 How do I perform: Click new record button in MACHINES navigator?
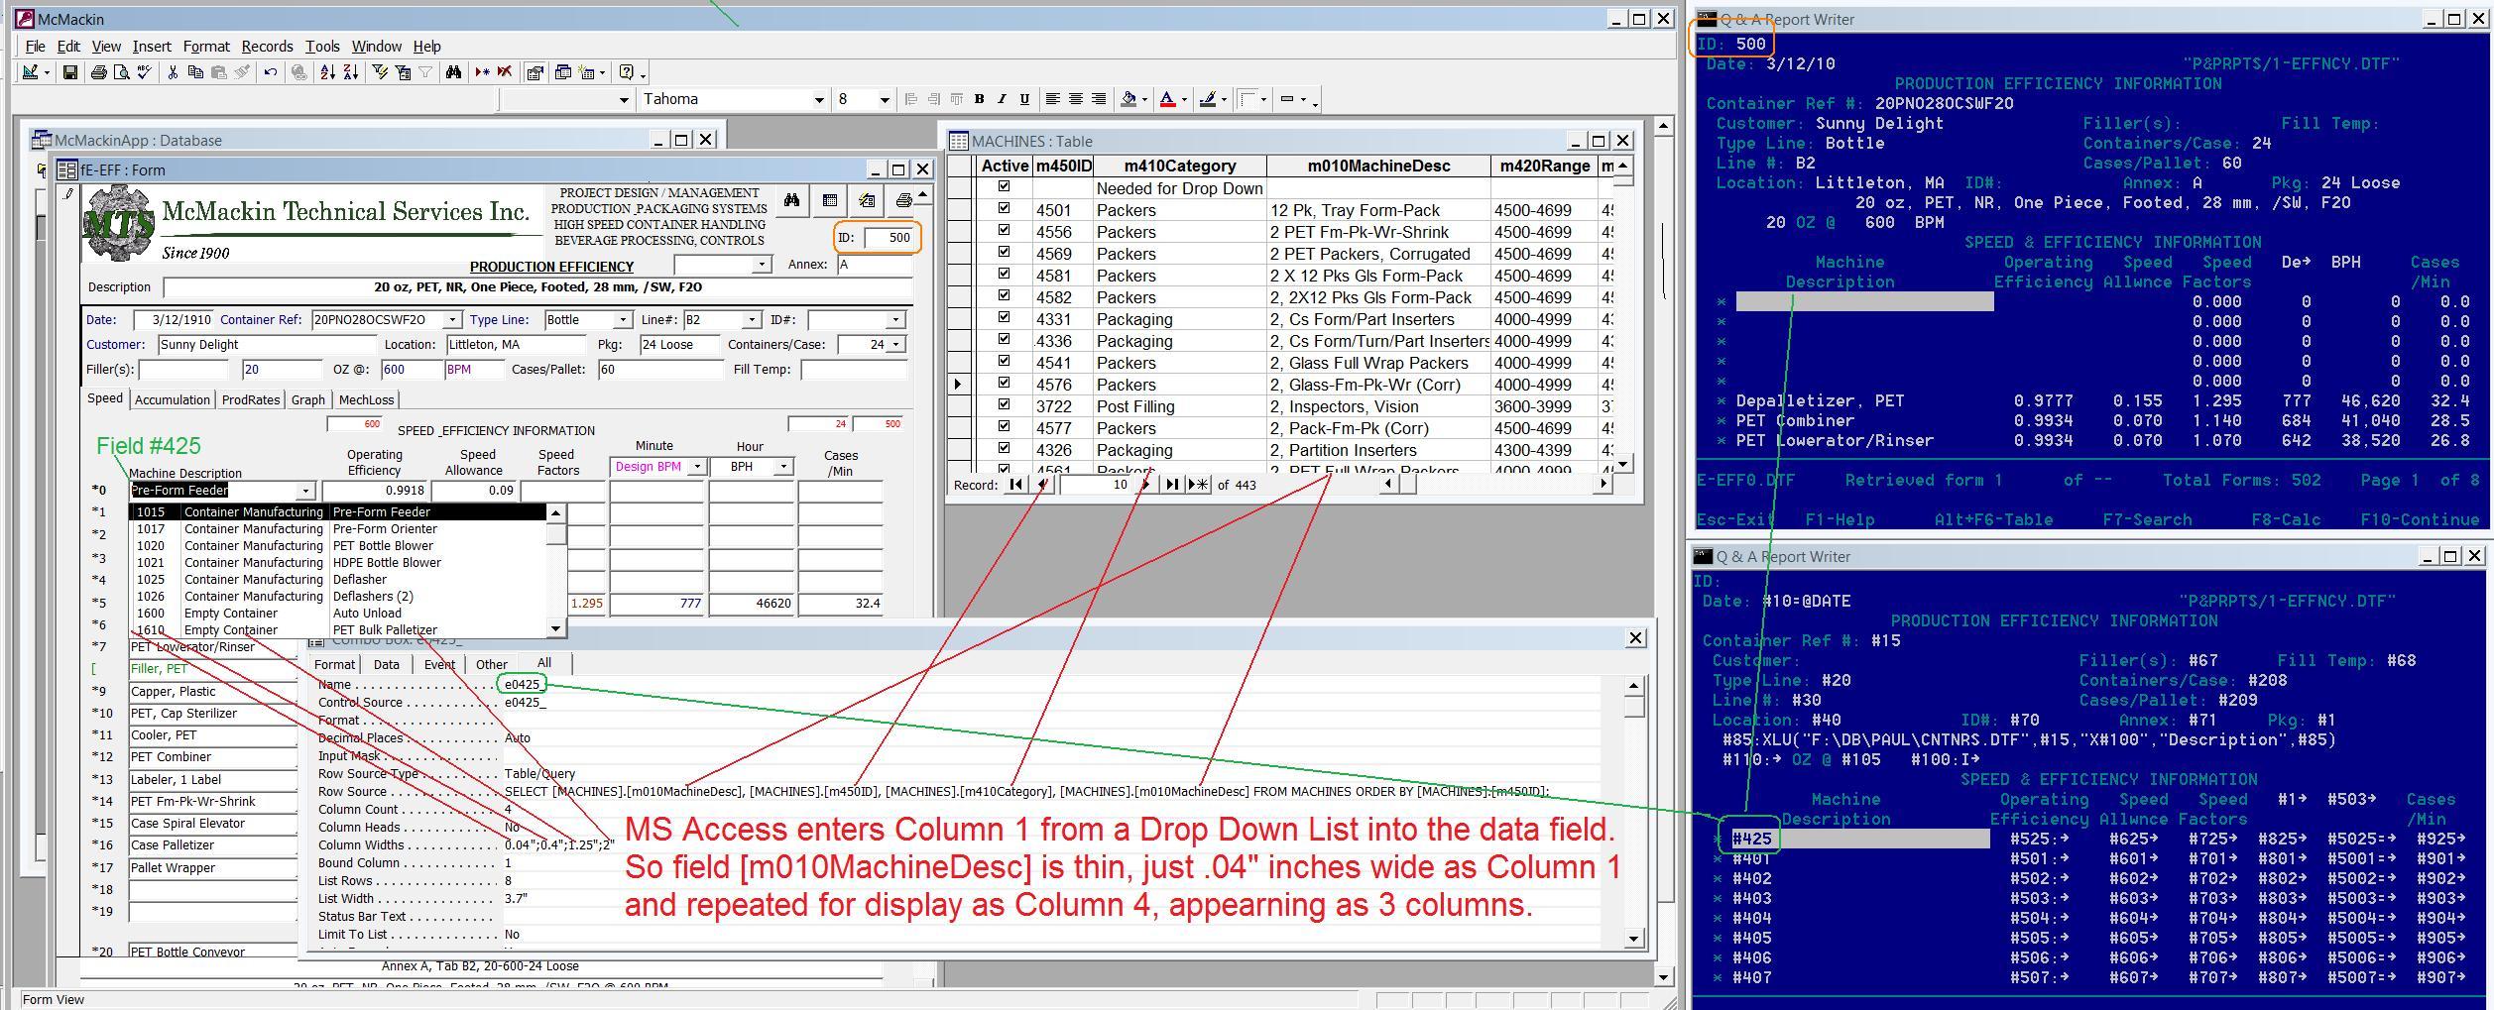tap(1198, 485)
